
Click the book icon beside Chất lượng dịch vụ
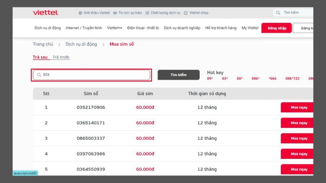coord(147,13)
